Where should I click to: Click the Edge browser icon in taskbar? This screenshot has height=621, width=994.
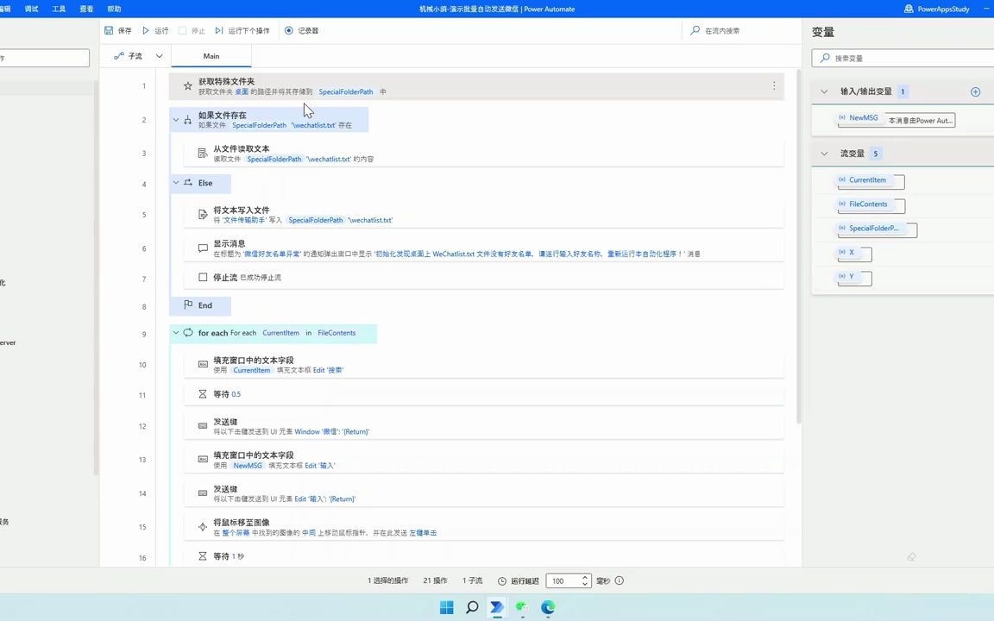(x=547, y=607)
